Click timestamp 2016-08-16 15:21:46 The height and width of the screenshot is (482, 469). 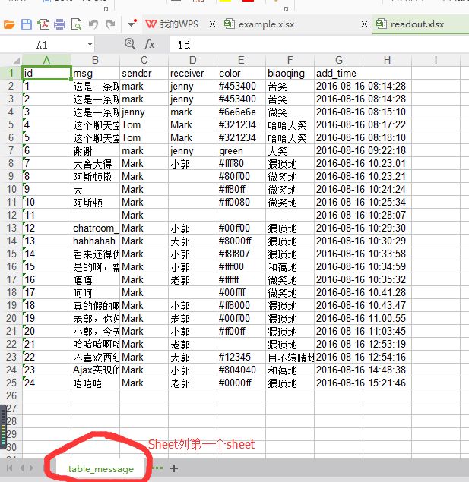click(361, 383)
